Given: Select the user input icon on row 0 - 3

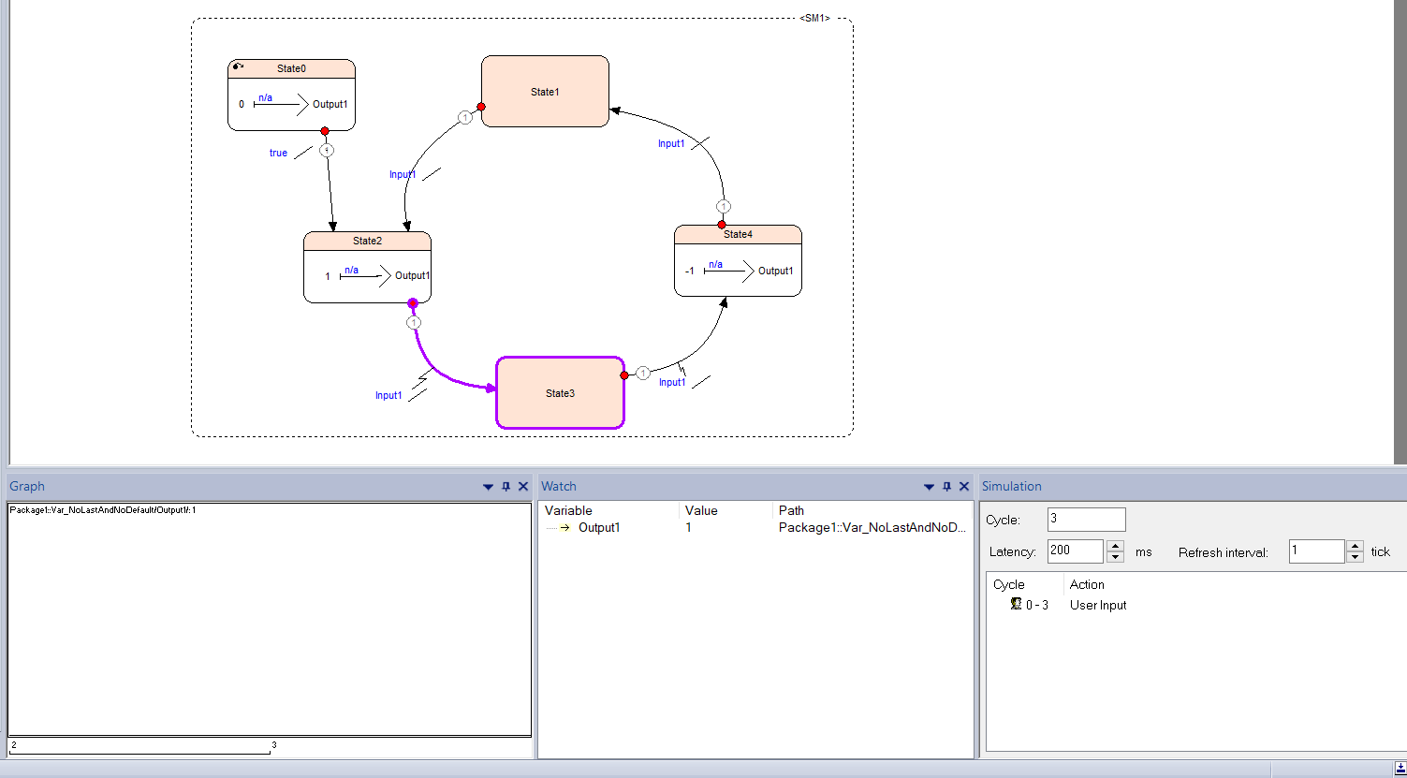Looking at the screenshot, I should (1016, 604).
